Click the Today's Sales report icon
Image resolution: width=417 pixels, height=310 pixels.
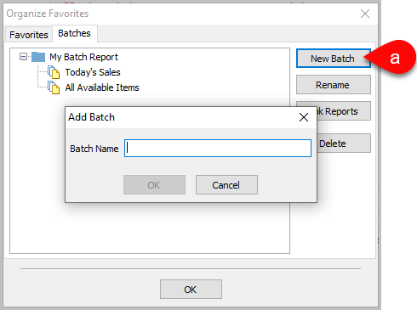(x=54, y=72)
